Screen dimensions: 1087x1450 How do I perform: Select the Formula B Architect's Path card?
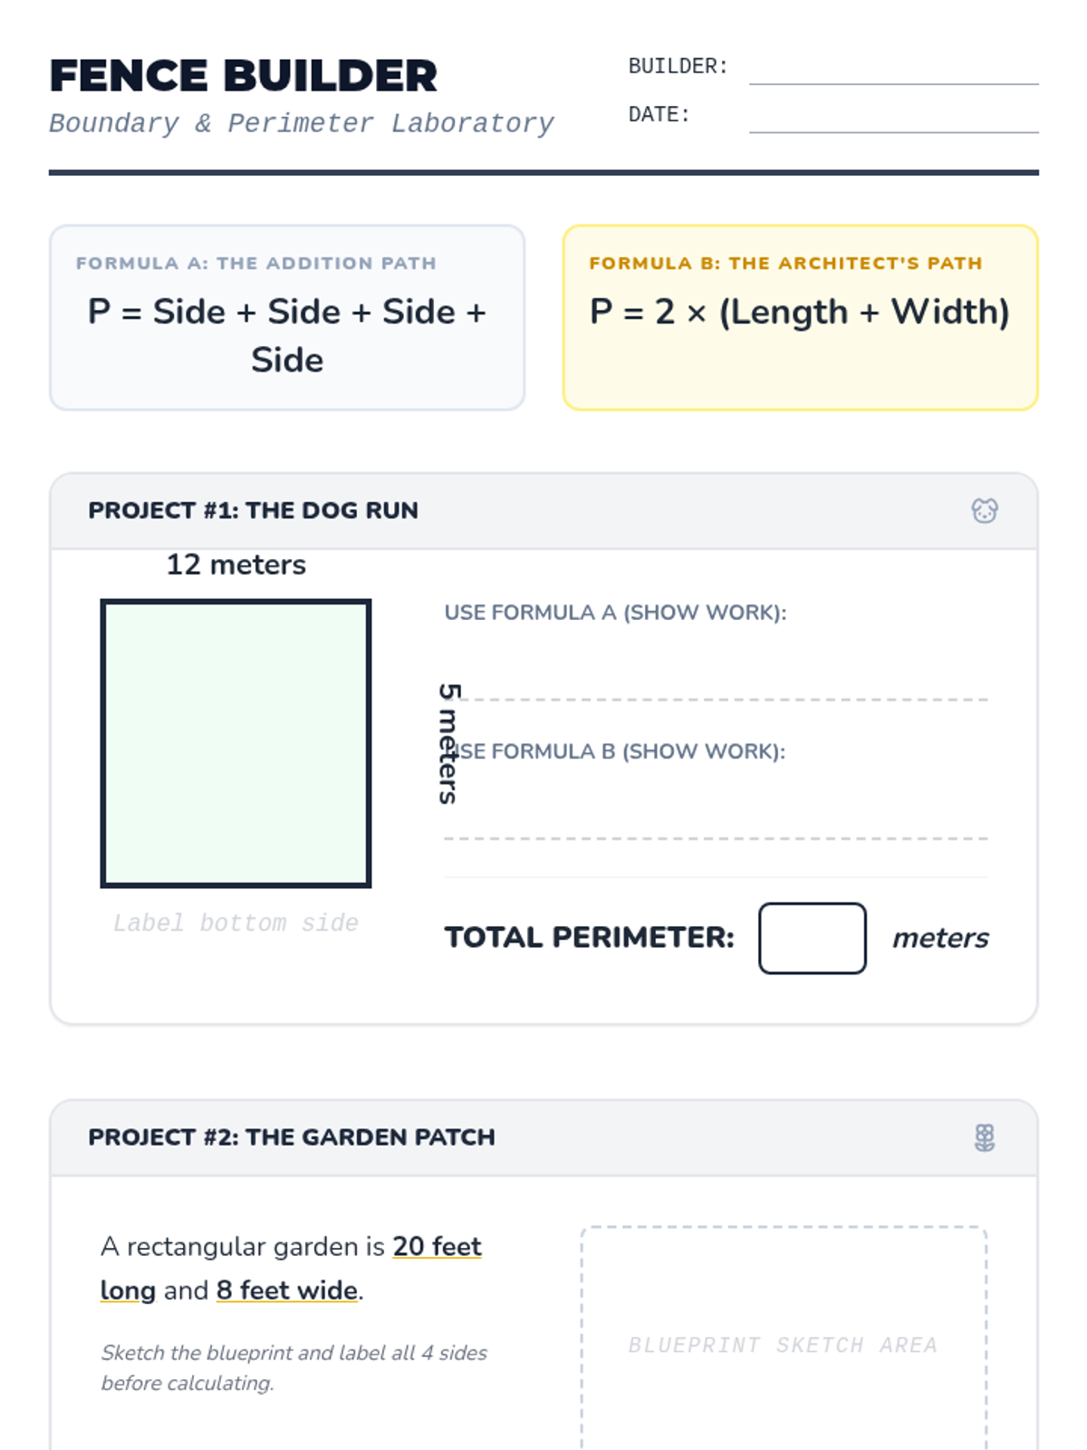tap(800, 318)
